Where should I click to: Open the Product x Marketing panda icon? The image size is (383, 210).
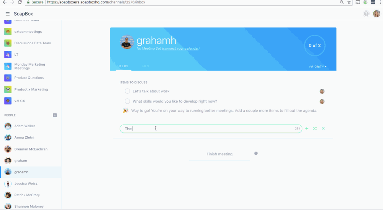[x=8, y=89]
